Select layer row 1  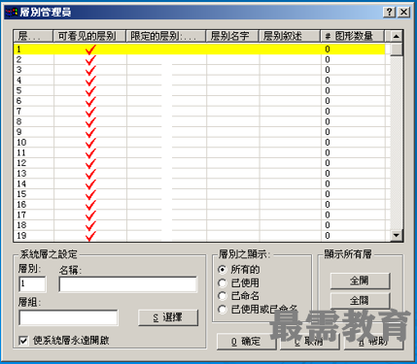[x=199, y=50]
